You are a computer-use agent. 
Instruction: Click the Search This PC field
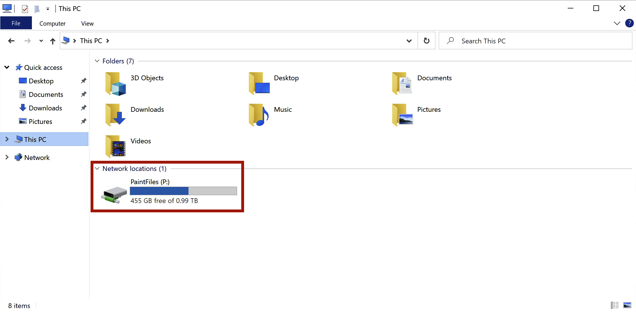(536, 41)
